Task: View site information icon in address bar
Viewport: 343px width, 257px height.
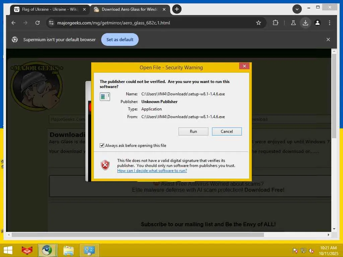Action: click(51, 23)
